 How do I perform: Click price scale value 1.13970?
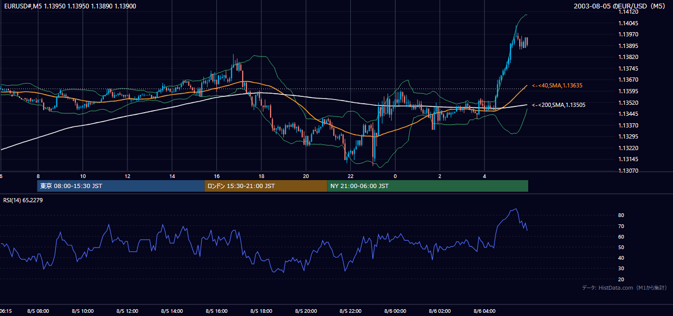pos(629,34)
